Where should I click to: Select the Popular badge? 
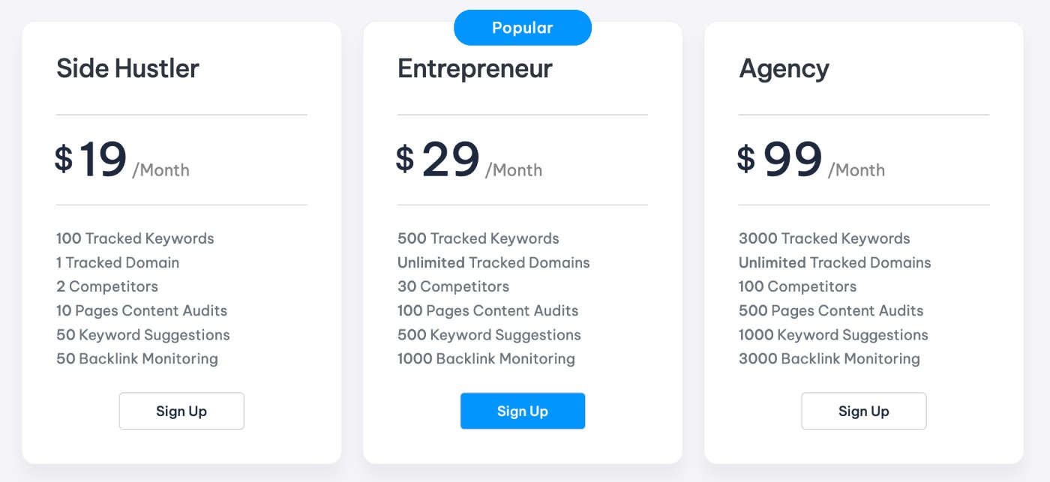point(523,27)
